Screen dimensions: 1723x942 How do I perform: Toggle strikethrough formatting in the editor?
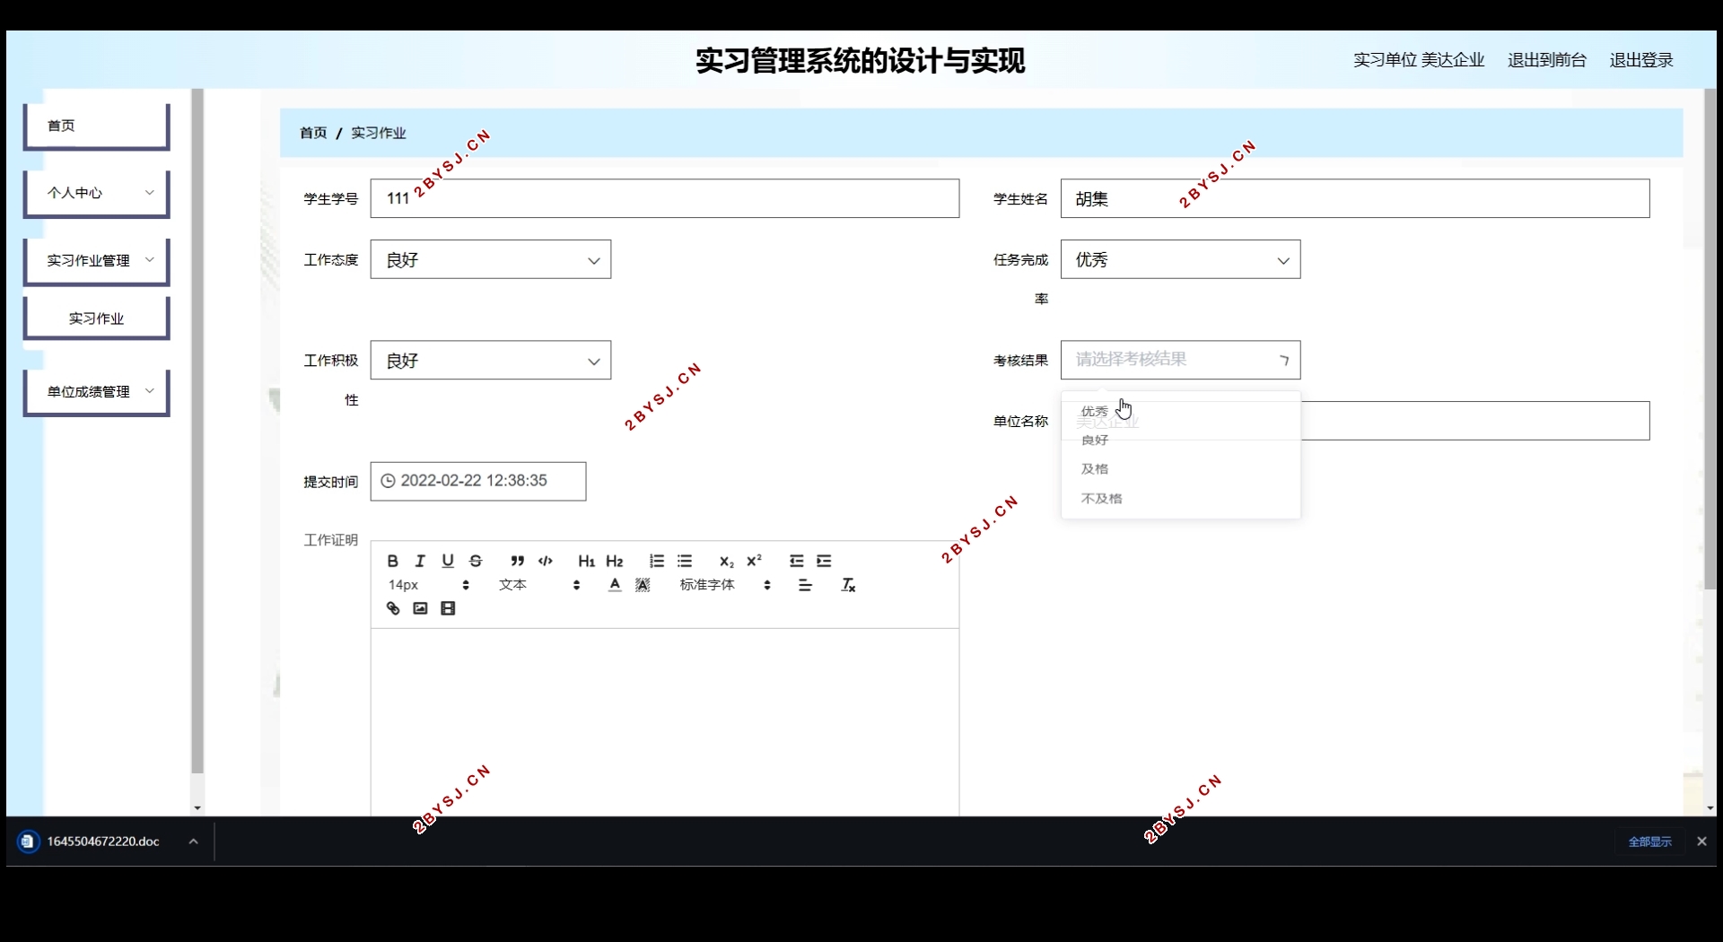click(476, 561)
